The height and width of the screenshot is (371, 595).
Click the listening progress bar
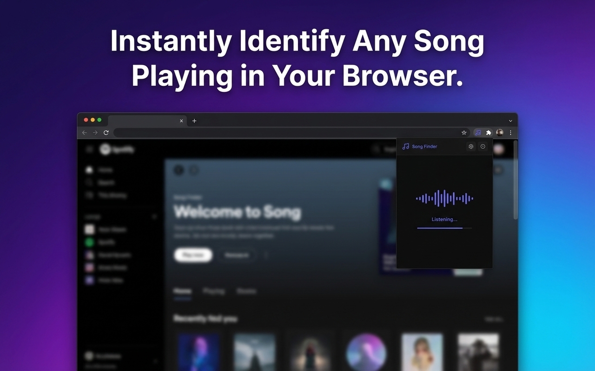pyautogui.click(x=444, y=228)
